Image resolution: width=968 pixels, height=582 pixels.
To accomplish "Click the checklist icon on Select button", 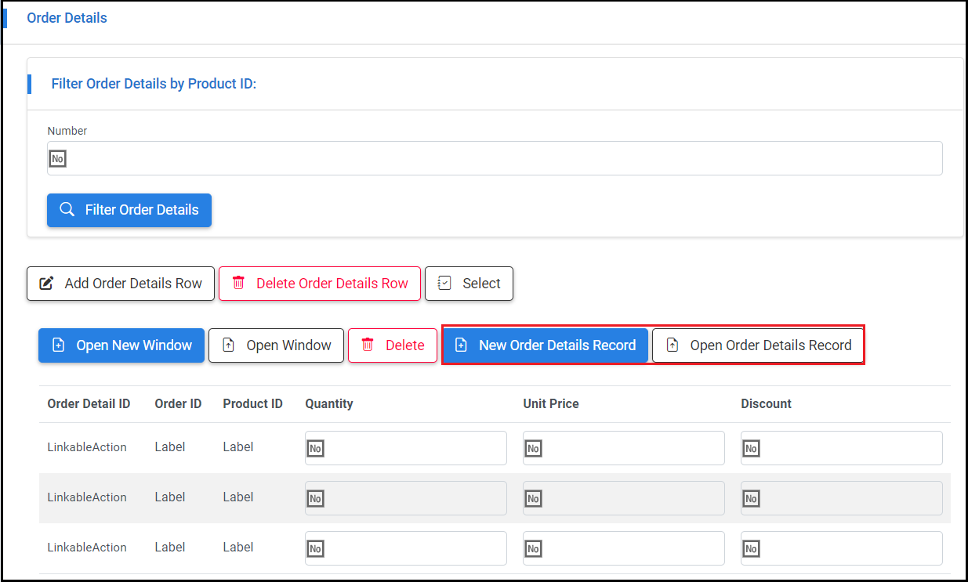I will 444,284.
